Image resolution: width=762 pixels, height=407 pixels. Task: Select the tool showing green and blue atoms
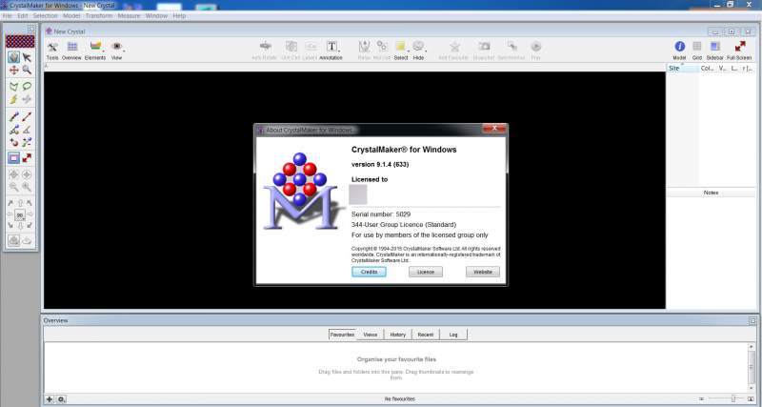pos(27,142)
